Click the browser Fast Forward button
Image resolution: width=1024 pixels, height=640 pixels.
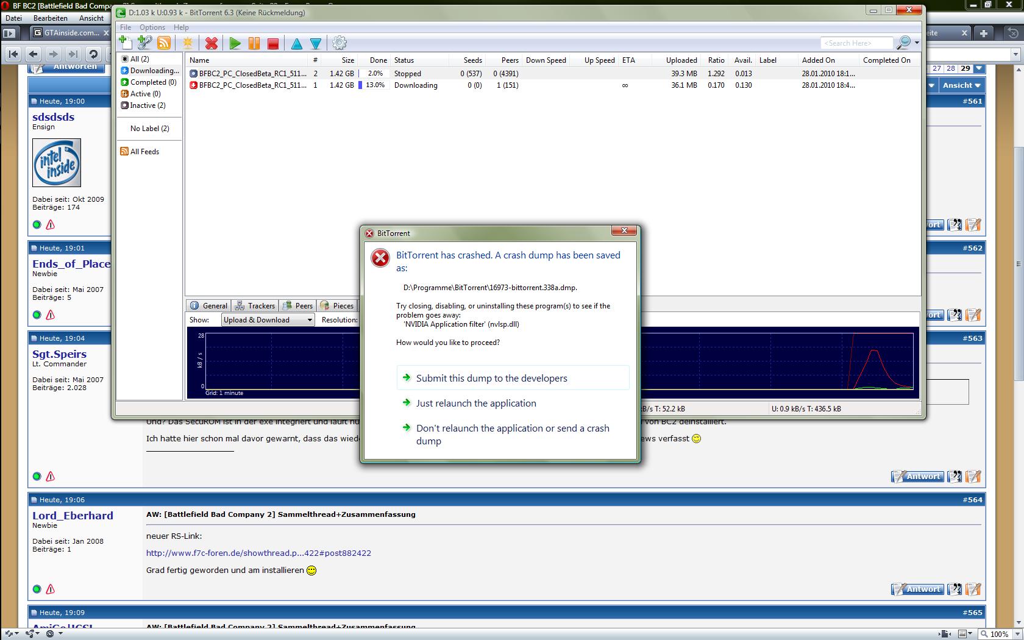tap(73, 54)
